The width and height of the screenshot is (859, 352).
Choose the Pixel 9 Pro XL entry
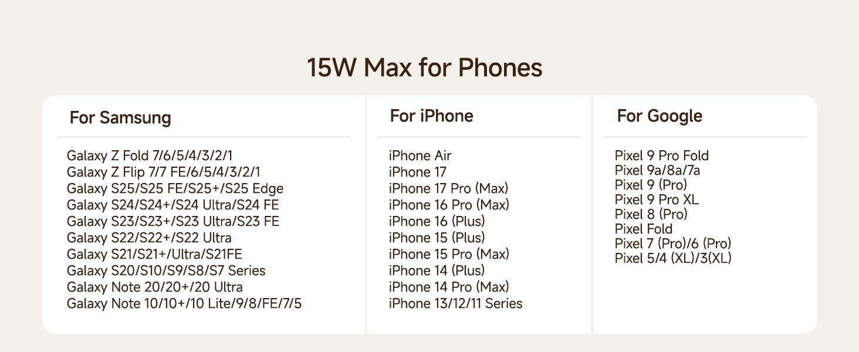click(x=657, y=200)
